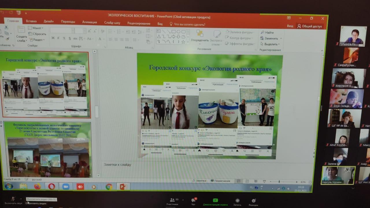Click the Zoom Запись record icon
This screenshot has height=208, width=370.
coord(237,201)
